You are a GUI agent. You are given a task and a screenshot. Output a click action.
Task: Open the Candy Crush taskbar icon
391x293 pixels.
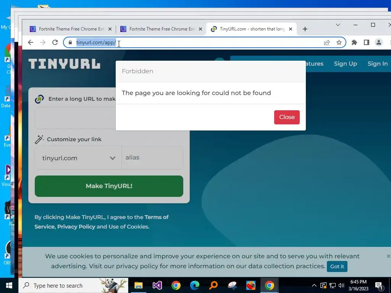[251, 285]
